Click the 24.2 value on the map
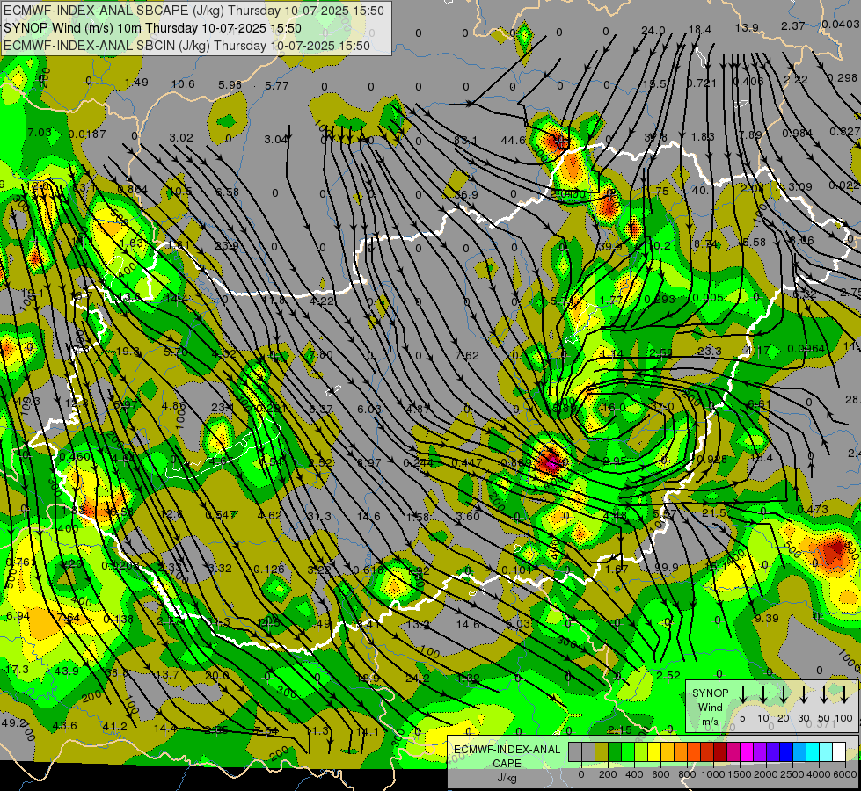861x791 pixels. point(418,679)
